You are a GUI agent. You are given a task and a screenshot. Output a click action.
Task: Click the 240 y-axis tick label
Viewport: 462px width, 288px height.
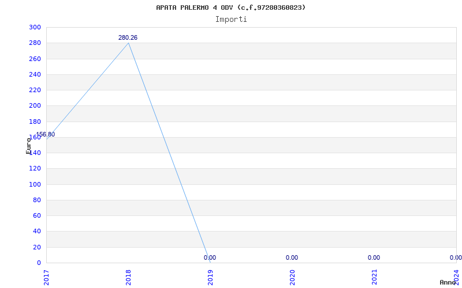coord(35,75)
